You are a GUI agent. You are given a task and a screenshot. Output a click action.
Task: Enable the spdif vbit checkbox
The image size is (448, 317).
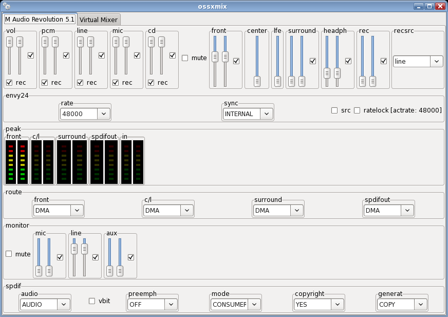click(x=92, y=301)
